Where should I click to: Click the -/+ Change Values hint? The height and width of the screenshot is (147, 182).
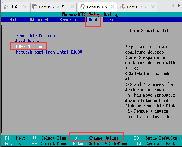click(x=96, y=138)
